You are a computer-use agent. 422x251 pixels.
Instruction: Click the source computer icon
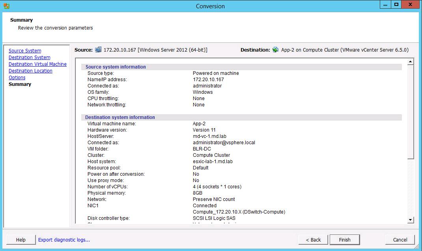tap(98, 50)
